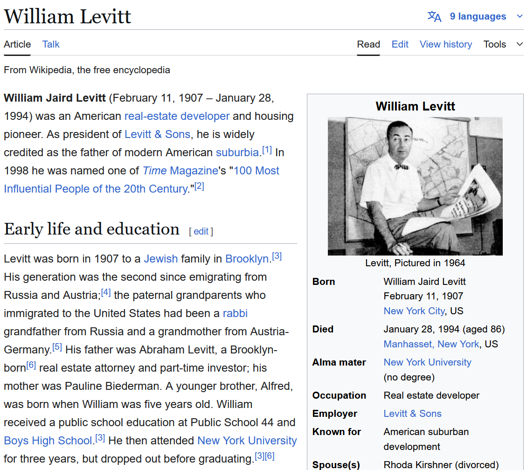Follow the rabbi link
Image resolution: width=527 pixels, height=470 pixels.
coord(235,313)
